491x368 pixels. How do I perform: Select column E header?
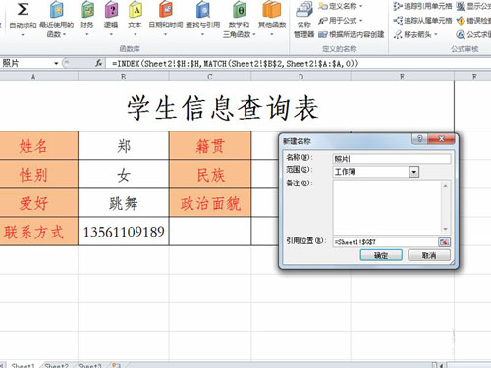click(x=403, y=77)
